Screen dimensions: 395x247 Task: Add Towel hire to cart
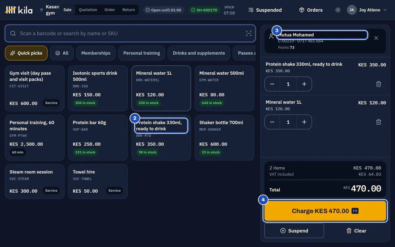[x=98, y=182]
